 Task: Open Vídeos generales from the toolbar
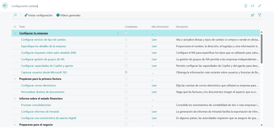68,15
